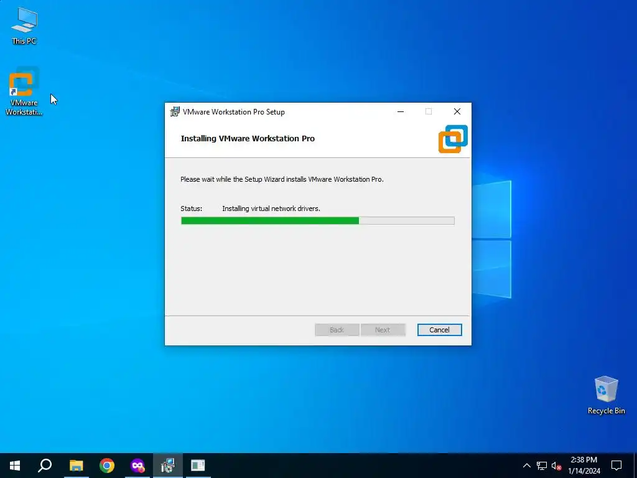Viewport: 637px width, 478px height.
Task: Click the 'Status:' label
Action: (192, 209)
